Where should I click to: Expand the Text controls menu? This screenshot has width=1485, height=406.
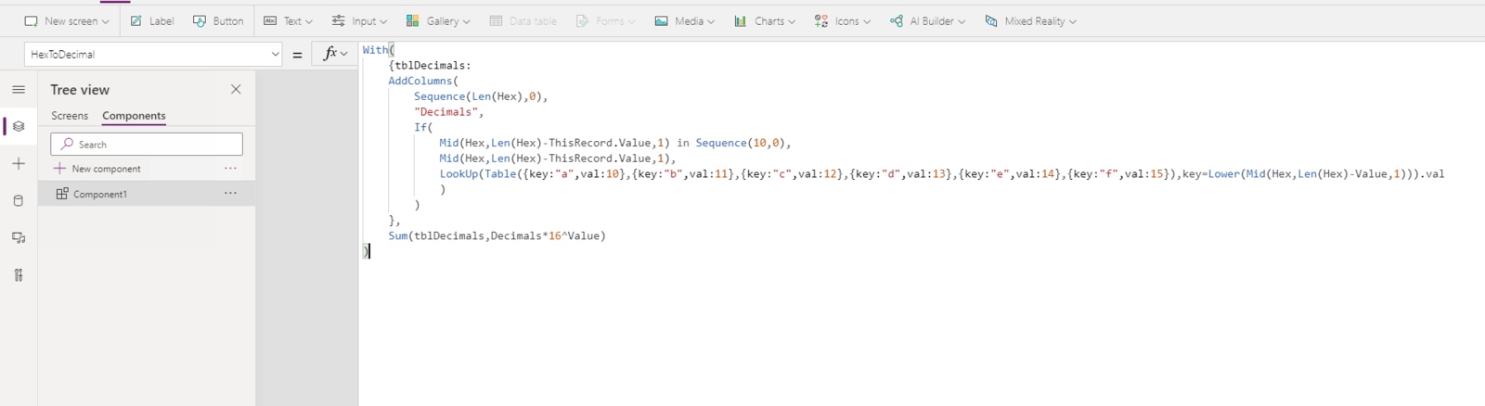coord(288,21)
